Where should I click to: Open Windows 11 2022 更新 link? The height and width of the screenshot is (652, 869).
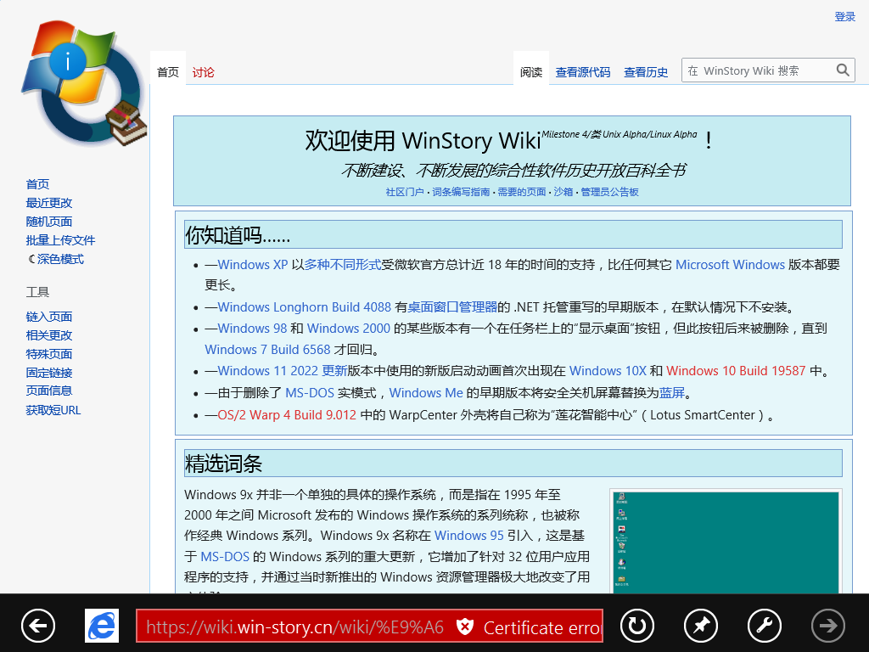282,371
